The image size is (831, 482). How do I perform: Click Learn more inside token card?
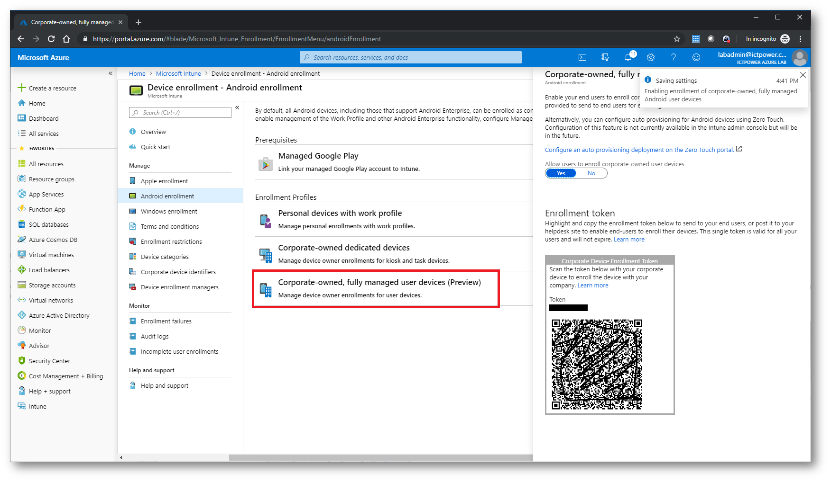(x=593, y=286)
